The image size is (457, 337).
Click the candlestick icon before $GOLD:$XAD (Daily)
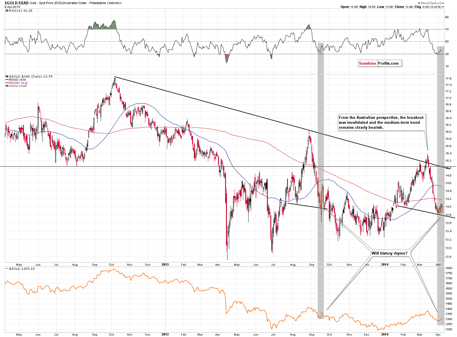coord(7,76)
